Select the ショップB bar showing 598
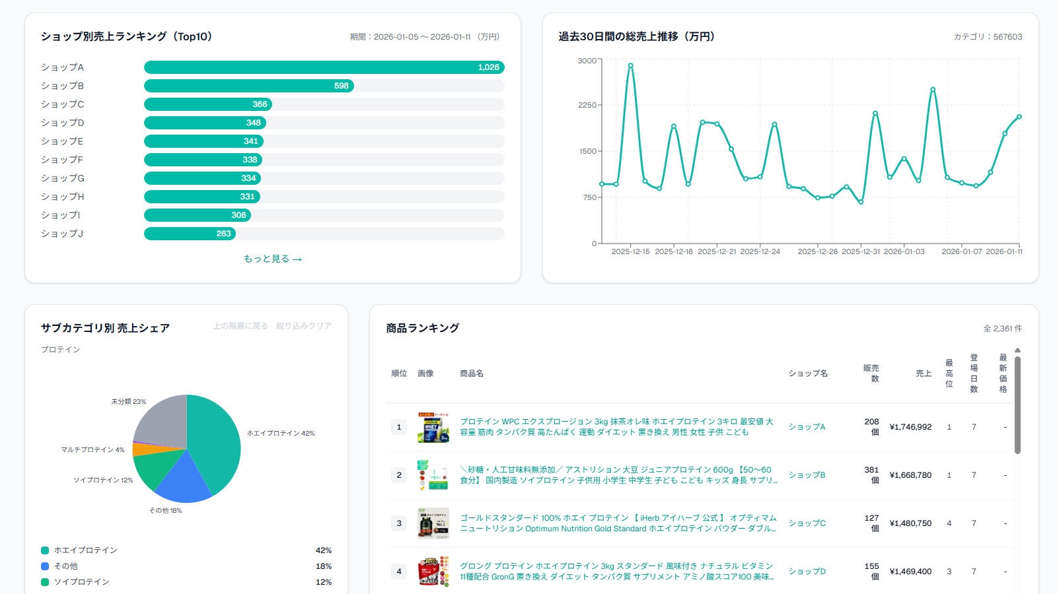 coord(248,86)
